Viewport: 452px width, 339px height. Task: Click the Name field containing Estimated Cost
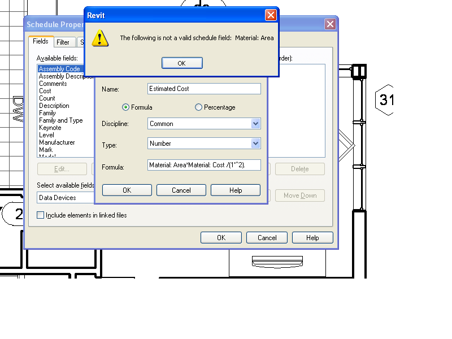pyautogui.click(x=204, y=89)
